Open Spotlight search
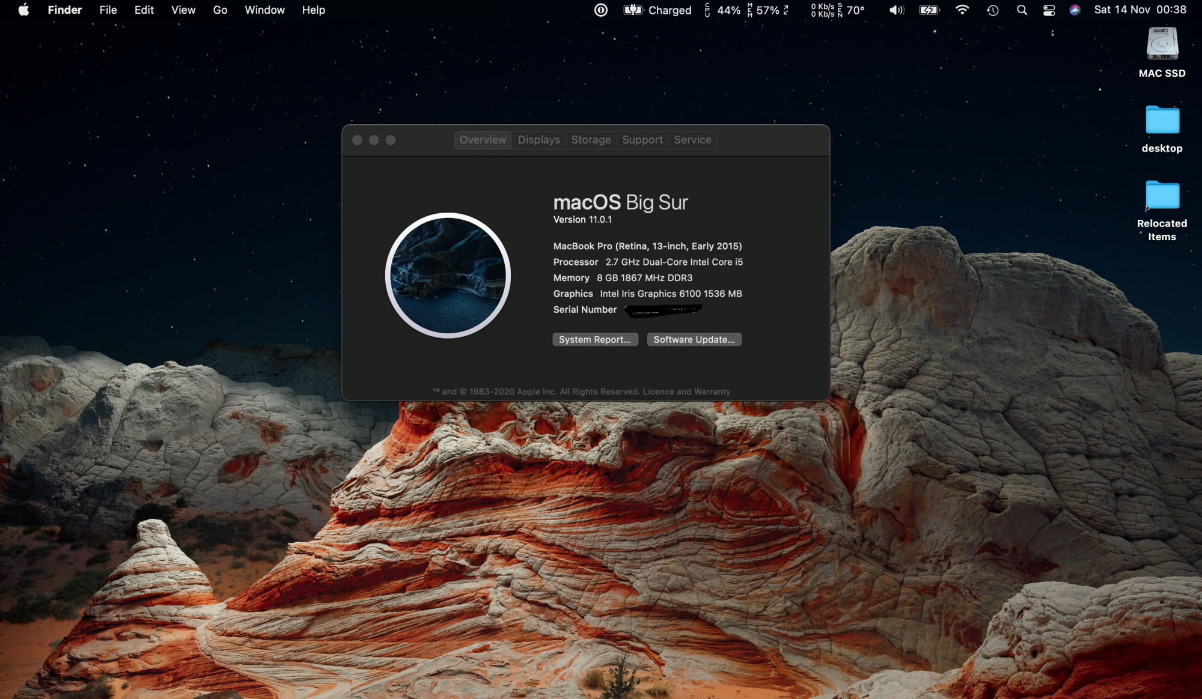 pos(1022,10)
